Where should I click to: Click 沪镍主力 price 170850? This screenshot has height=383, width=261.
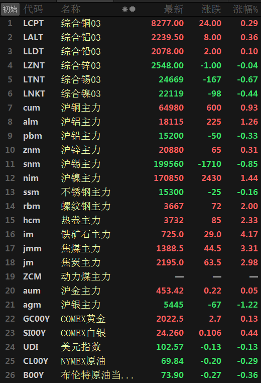(x=169, y=178)
